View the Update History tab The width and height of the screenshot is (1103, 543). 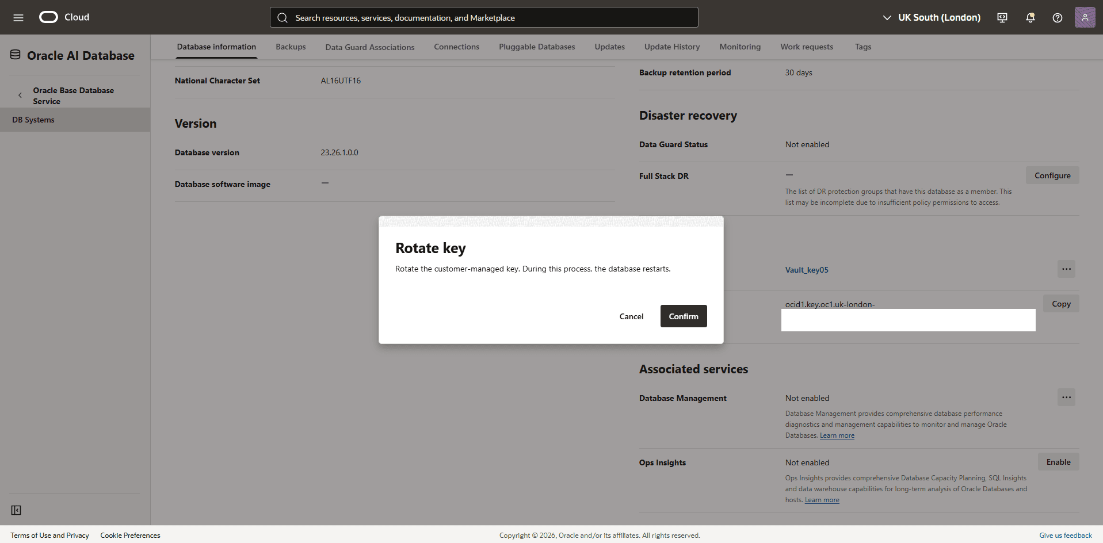click(672, 47)
